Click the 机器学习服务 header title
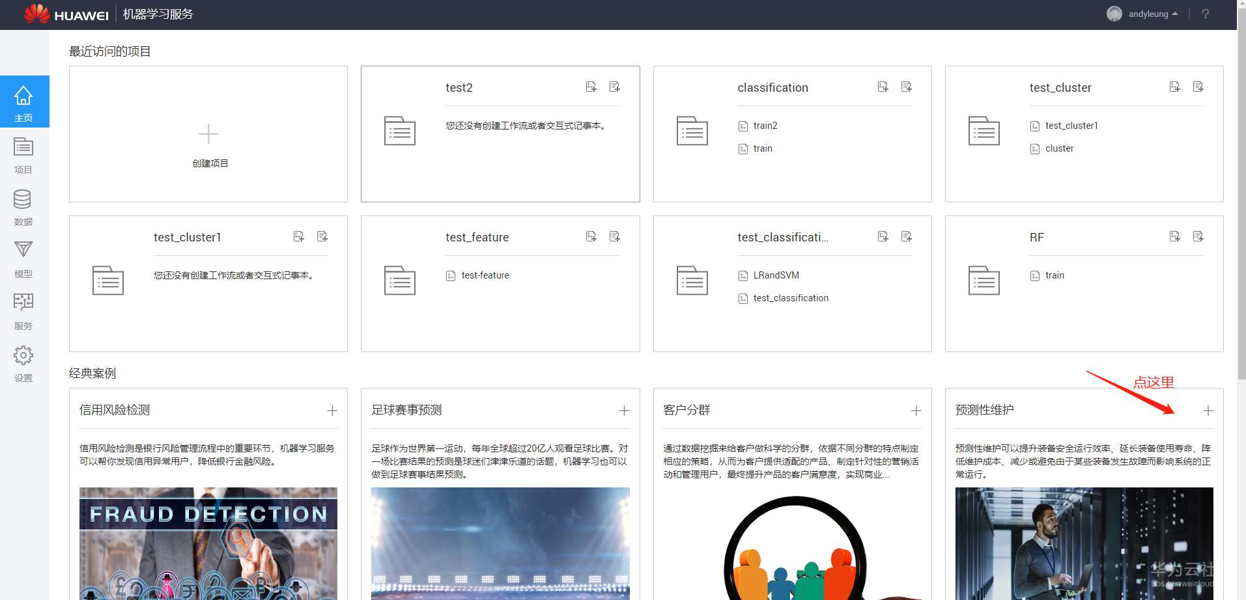 158,14
